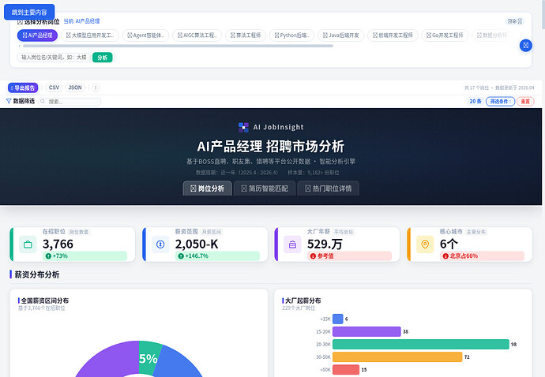Click the purple 15-20K bar in chart

366,331
